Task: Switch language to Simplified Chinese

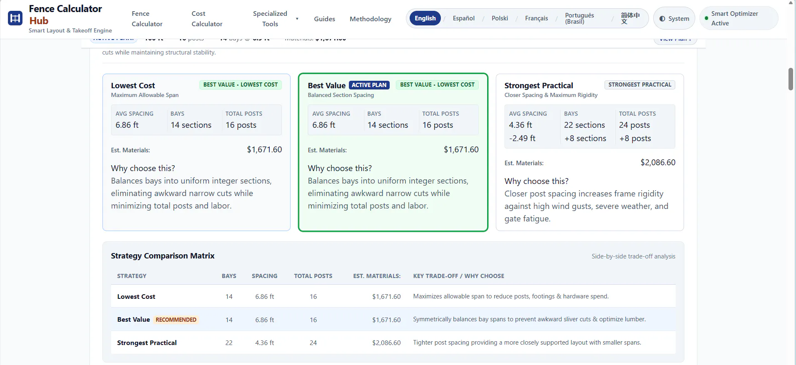Action: coord(630,18)
